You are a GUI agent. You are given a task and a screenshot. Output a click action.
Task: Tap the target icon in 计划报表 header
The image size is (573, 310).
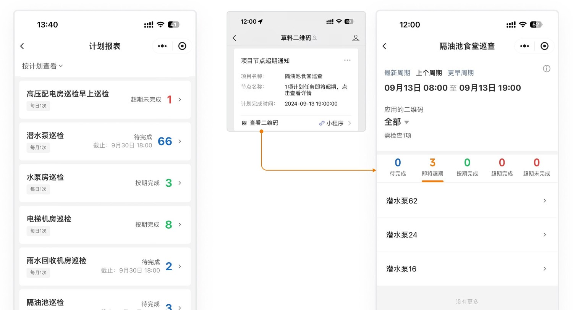click(x=182, y=46)
